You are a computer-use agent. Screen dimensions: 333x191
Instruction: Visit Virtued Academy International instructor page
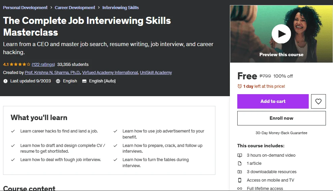[110, 73]
